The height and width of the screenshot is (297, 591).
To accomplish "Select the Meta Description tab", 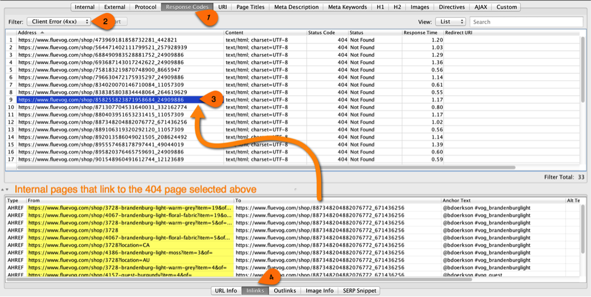I will coord(296,7).
